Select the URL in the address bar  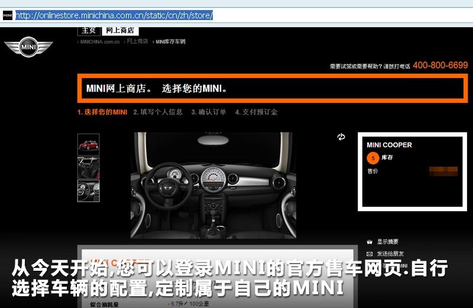[114, 15]
